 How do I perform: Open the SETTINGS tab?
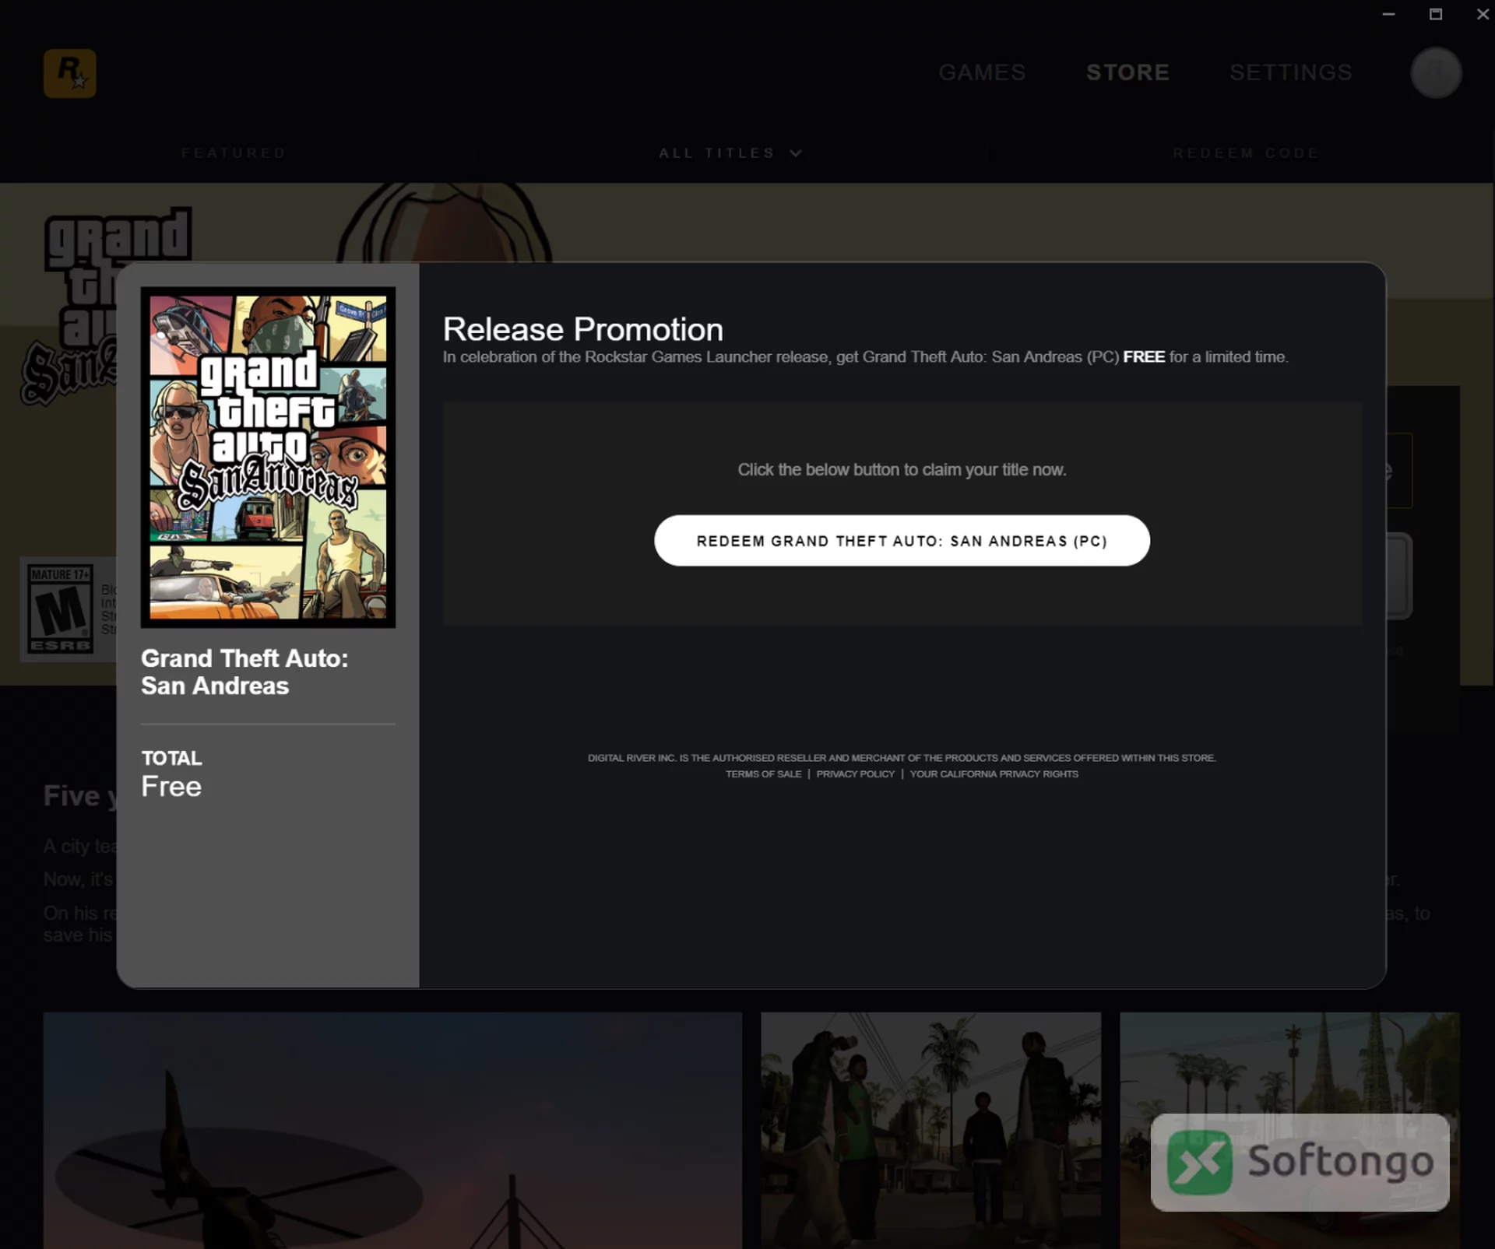coord(1290,72)
